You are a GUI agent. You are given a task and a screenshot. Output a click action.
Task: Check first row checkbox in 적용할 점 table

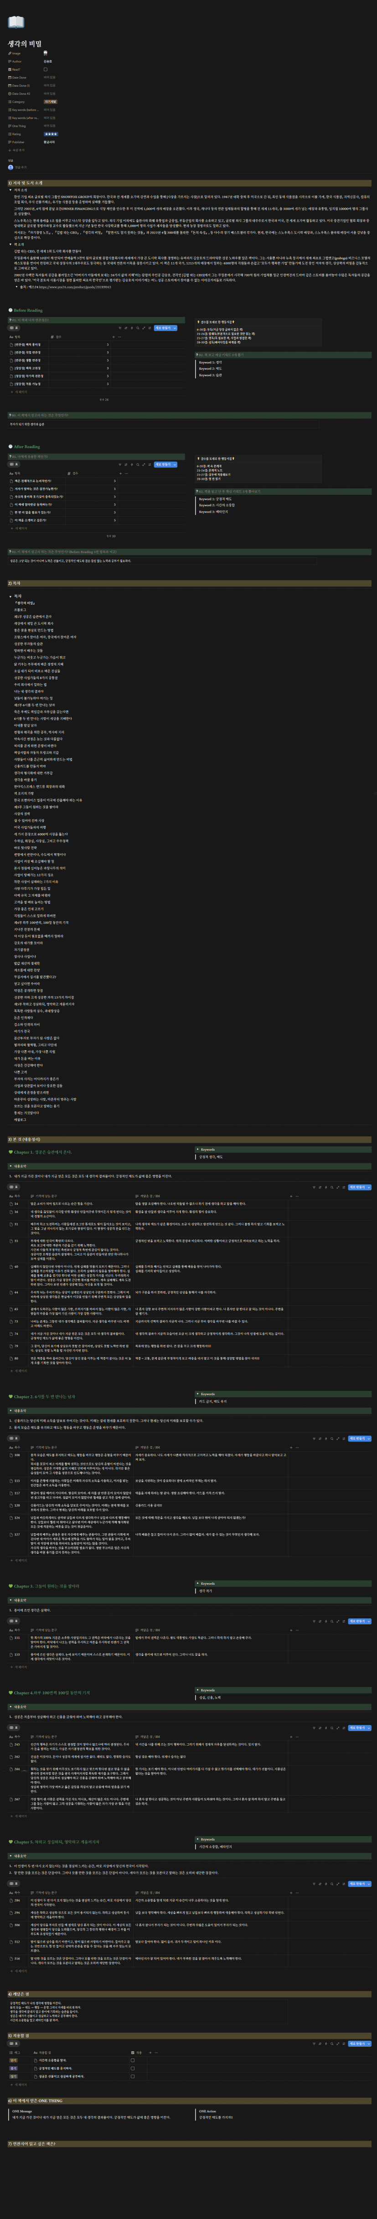(x=133, y=2060)
